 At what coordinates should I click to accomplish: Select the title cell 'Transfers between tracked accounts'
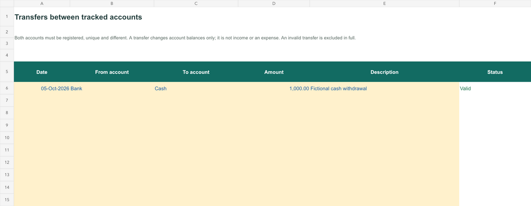coord(78,18)
